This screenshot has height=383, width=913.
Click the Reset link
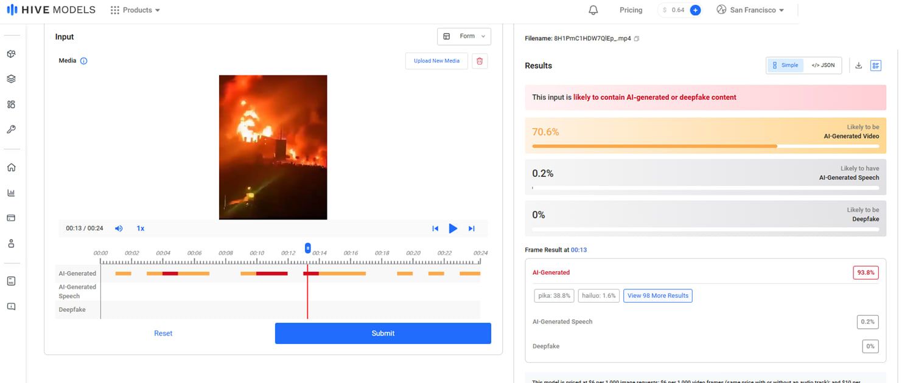163,333
